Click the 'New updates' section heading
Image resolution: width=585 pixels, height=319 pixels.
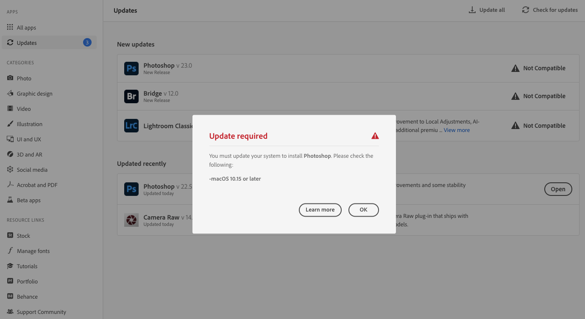pyautogui.click(x=136, y=44)
